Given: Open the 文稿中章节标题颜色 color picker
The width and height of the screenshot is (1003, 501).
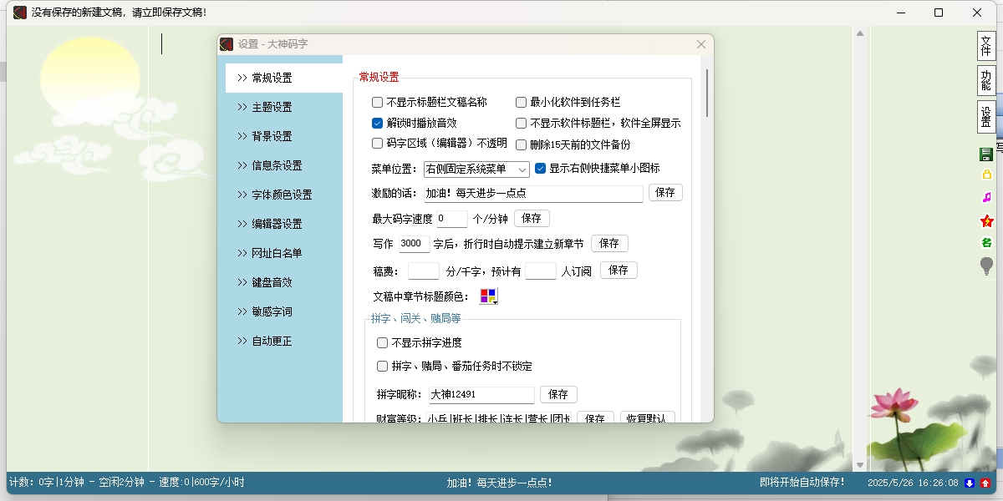Looking at the screenshot, I should point(488,296).
